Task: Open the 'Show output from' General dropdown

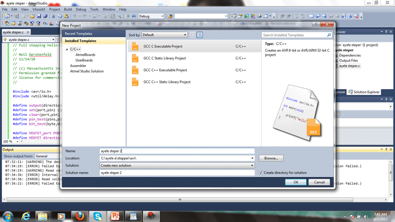Action: click(x=47, y=156)
